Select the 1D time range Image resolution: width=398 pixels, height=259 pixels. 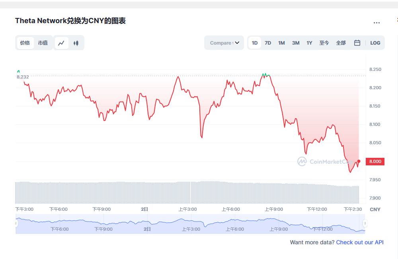coord(255,43)
